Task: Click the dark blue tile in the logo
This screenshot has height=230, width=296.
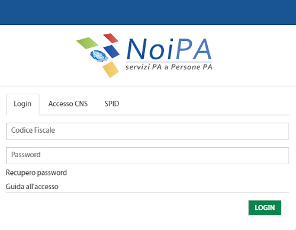Action: (111, 52)
